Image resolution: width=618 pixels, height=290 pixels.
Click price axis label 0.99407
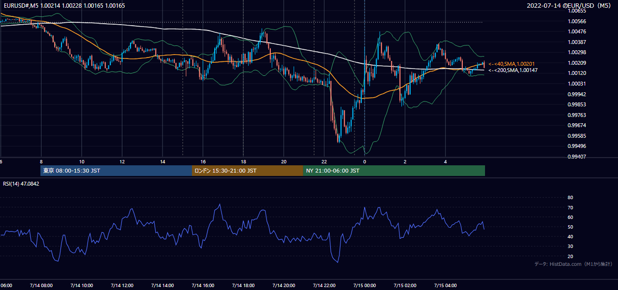point(576,157)
